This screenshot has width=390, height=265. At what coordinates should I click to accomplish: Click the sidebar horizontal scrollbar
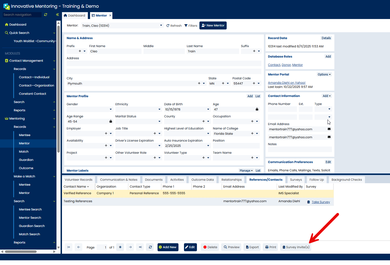point(21,252)
